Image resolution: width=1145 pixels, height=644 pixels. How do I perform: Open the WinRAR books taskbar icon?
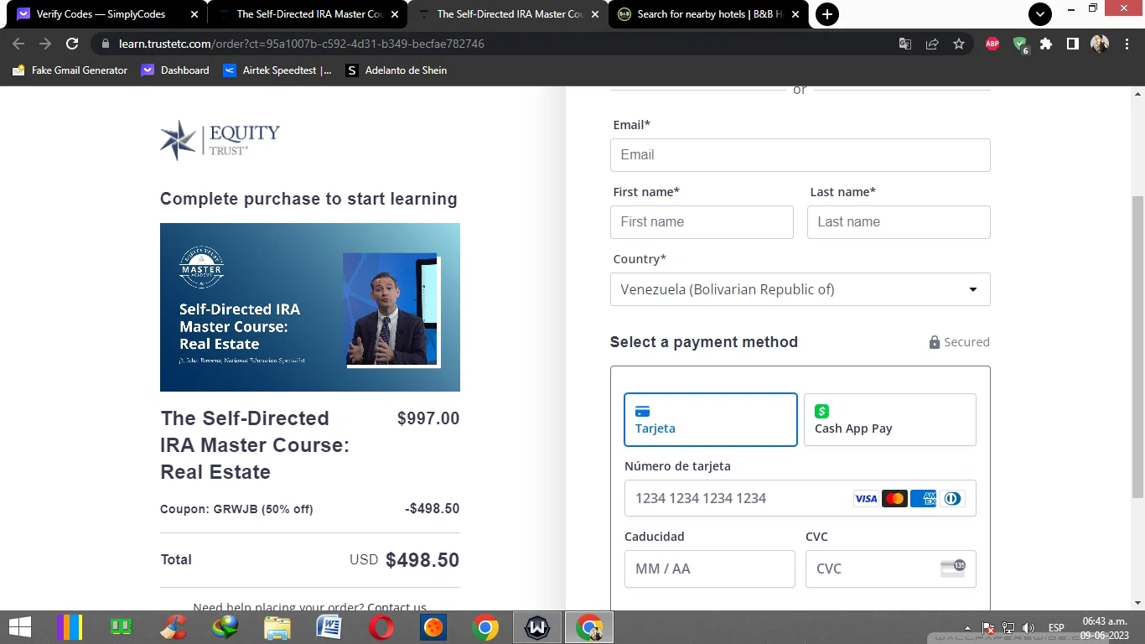(x=70, y=627)
